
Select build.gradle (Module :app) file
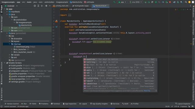[22, 68]
